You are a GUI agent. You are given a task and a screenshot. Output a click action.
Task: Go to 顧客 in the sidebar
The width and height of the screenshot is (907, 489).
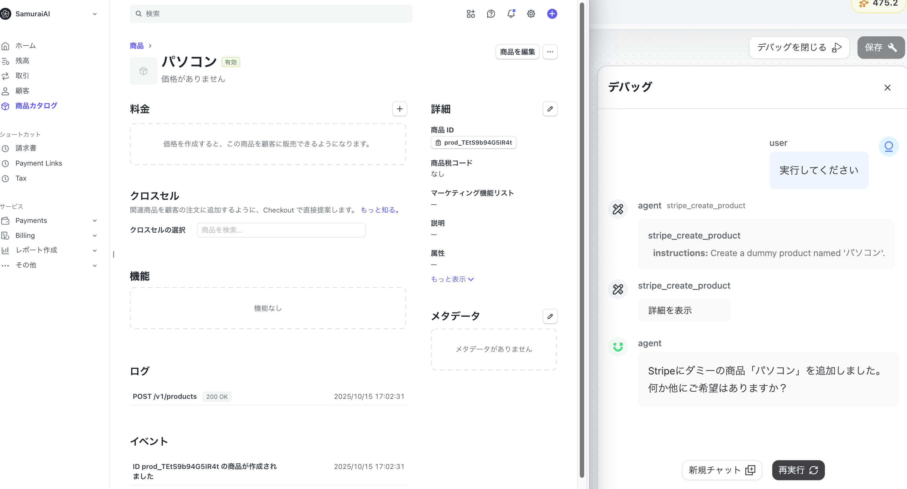coord(22,91)
